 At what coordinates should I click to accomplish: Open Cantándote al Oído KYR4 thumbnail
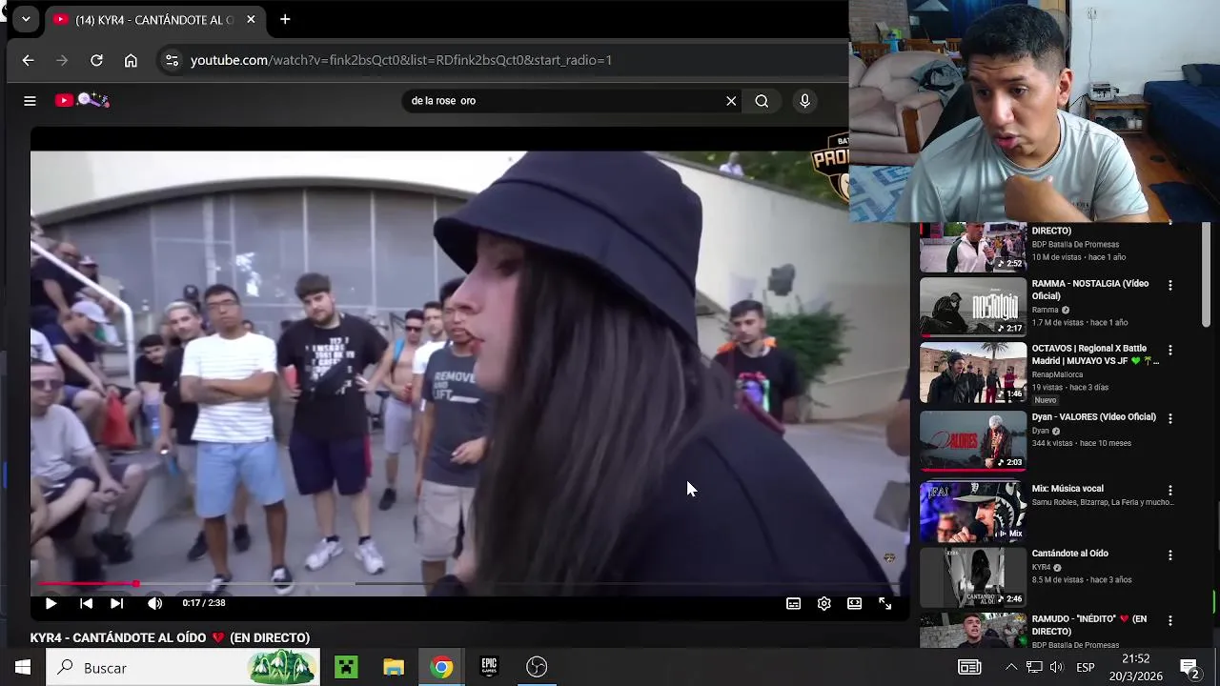coord(972,577)
